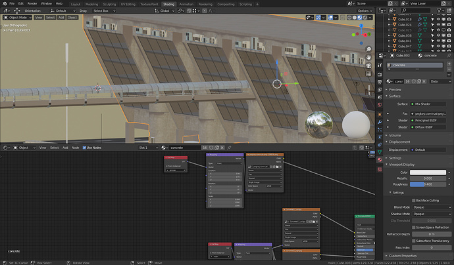
Task: Click the Metallic slider
Action: 428,178
